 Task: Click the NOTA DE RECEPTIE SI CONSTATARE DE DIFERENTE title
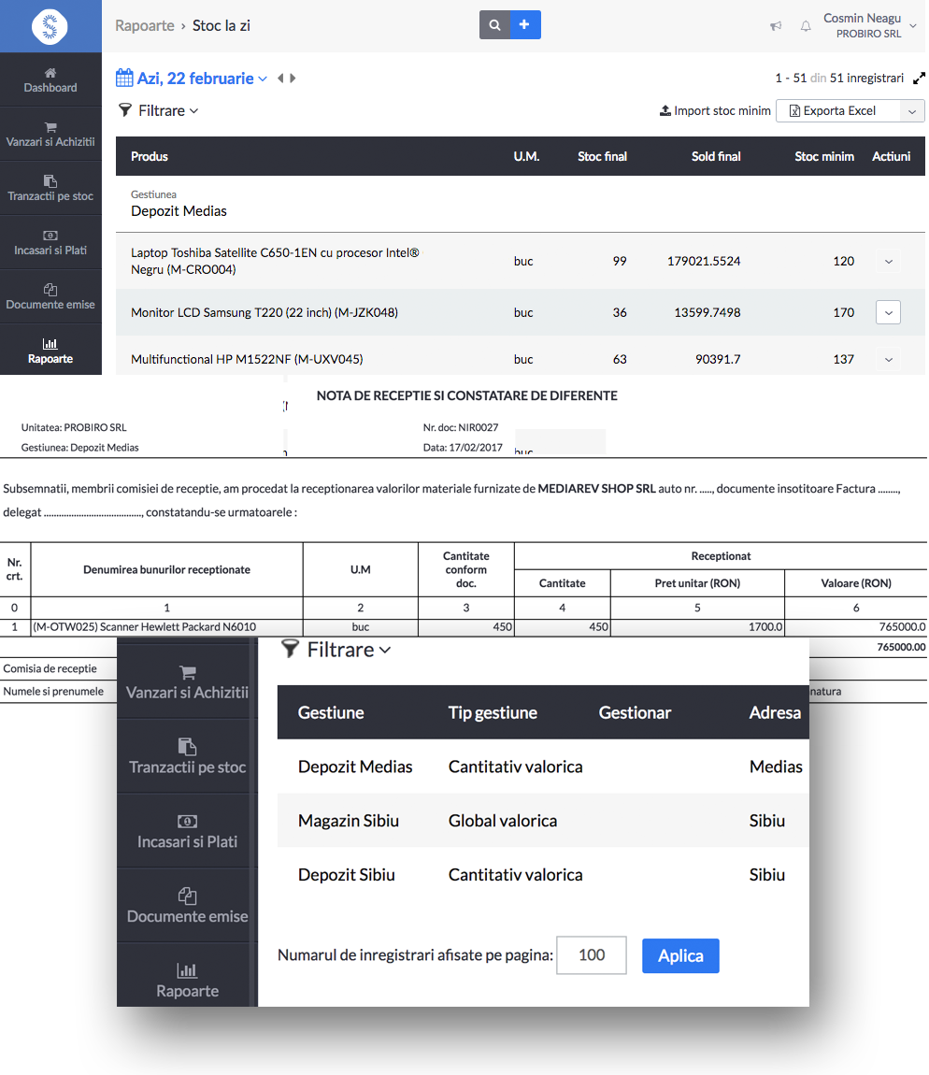[467, 395]
